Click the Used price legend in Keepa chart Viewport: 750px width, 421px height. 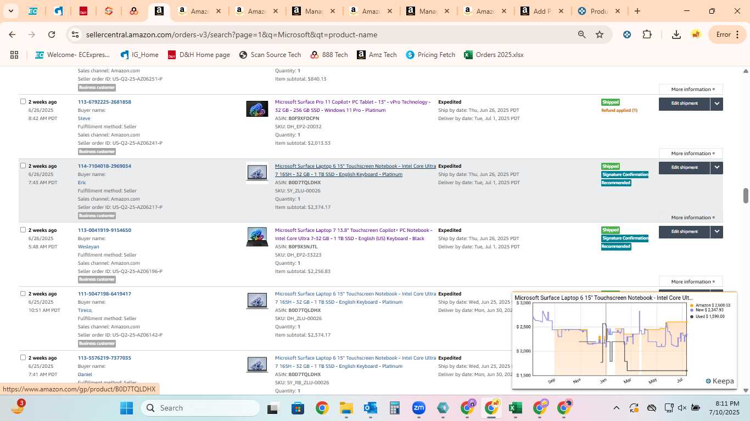[x=708, y=316]
